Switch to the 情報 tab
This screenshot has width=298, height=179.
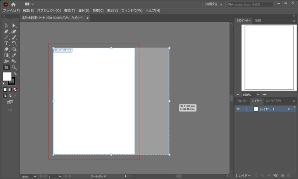click(258, 20)
